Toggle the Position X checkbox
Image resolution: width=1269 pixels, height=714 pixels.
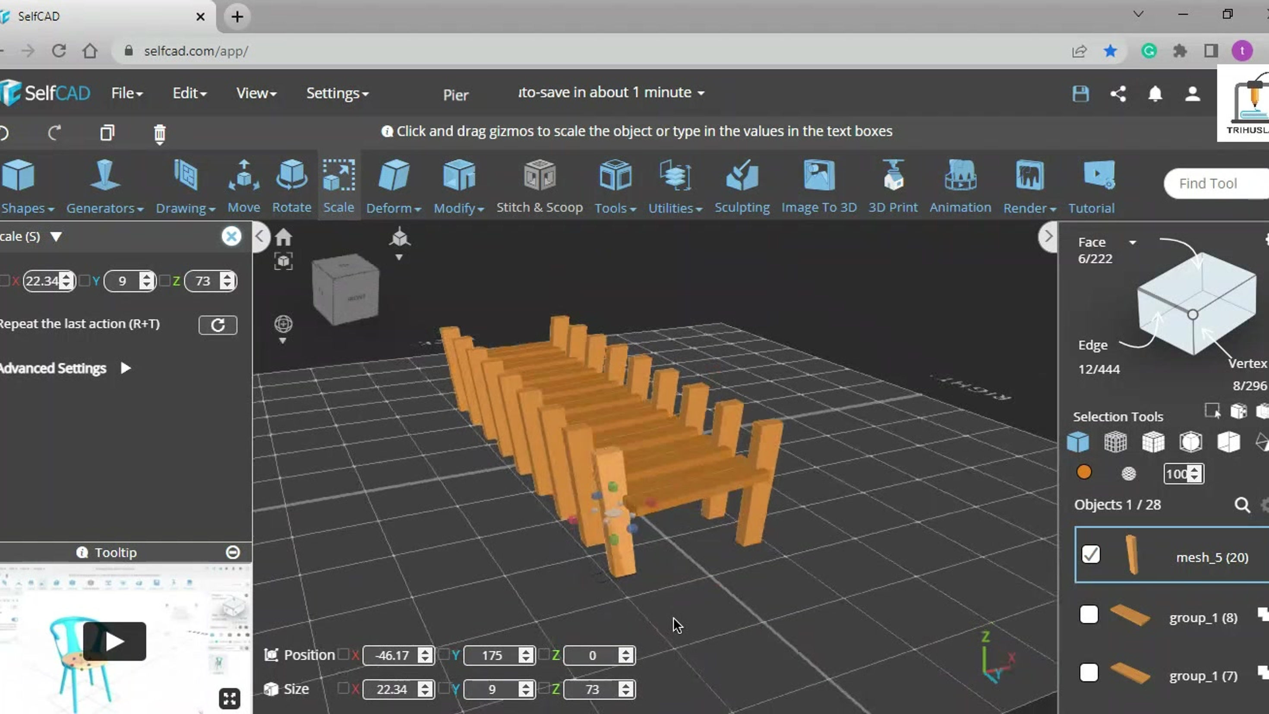[x=343, y=654]
